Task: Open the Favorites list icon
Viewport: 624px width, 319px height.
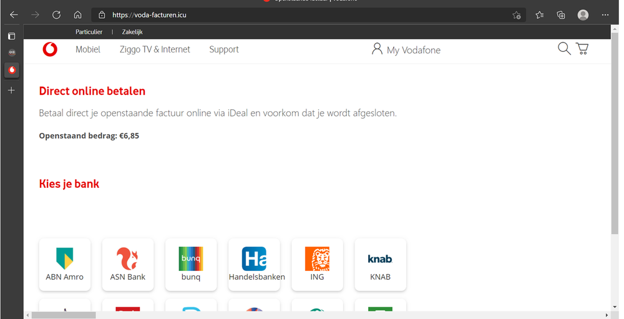Action: tap(539, 15)
